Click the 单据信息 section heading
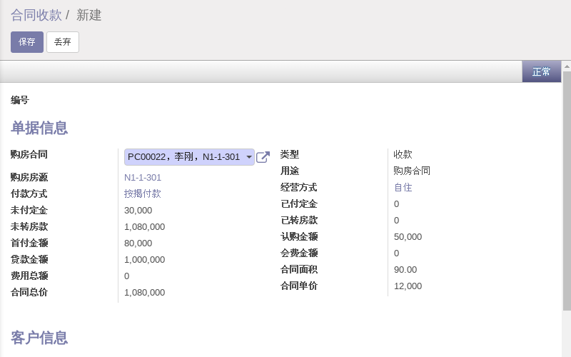Viewport: 571px width, 357px height. [39, 129]
